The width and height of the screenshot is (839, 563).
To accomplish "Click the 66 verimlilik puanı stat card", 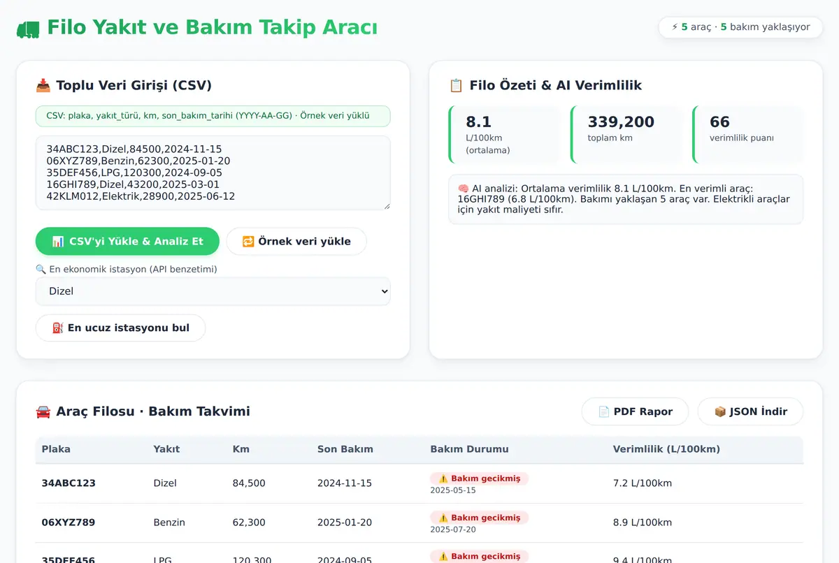I will coord(748,135).
